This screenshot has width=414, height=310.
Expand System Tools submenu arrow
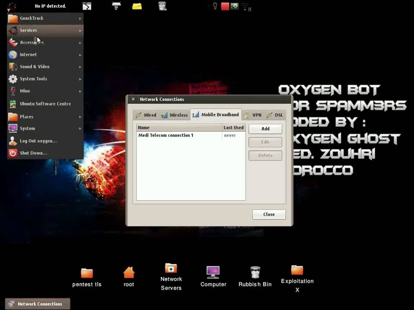click(x=80, y=79)
